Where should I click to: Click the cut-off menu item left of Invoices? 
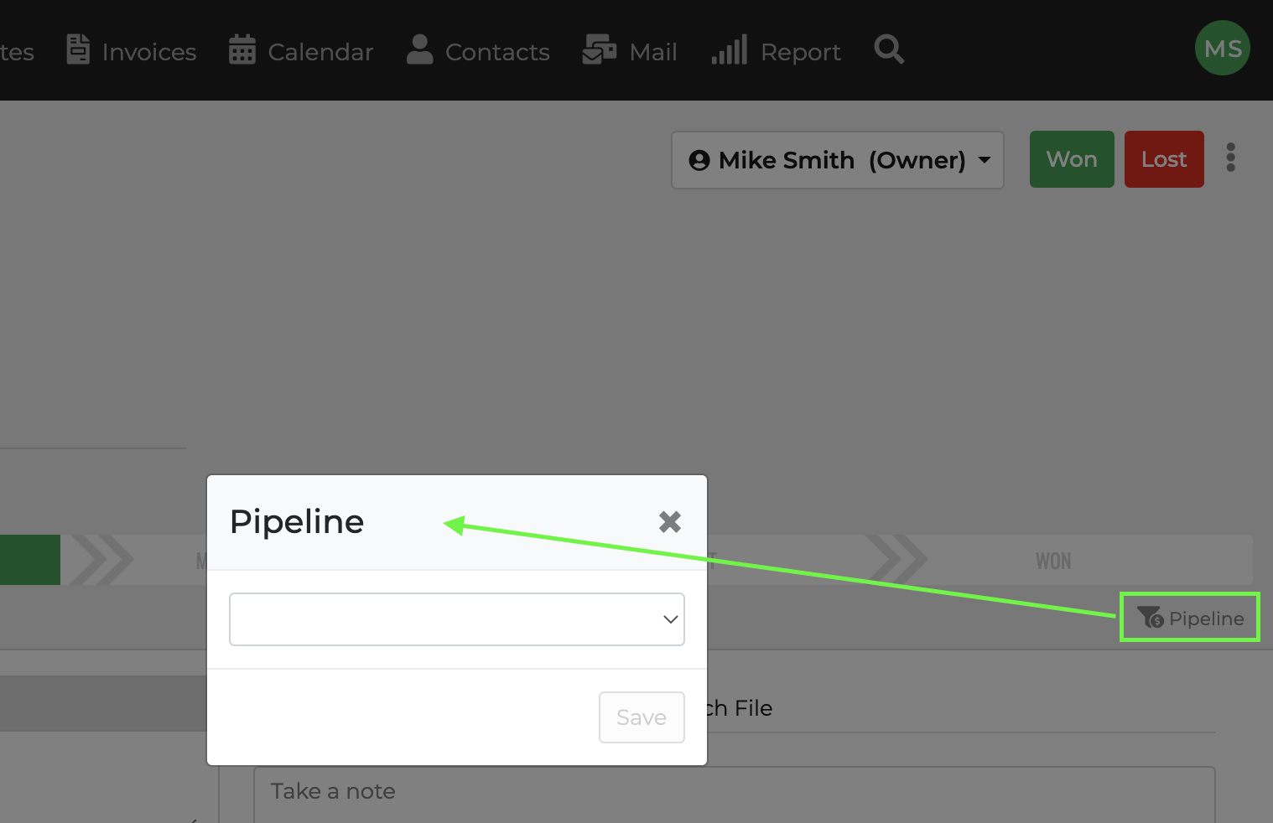tap(16, 52)
